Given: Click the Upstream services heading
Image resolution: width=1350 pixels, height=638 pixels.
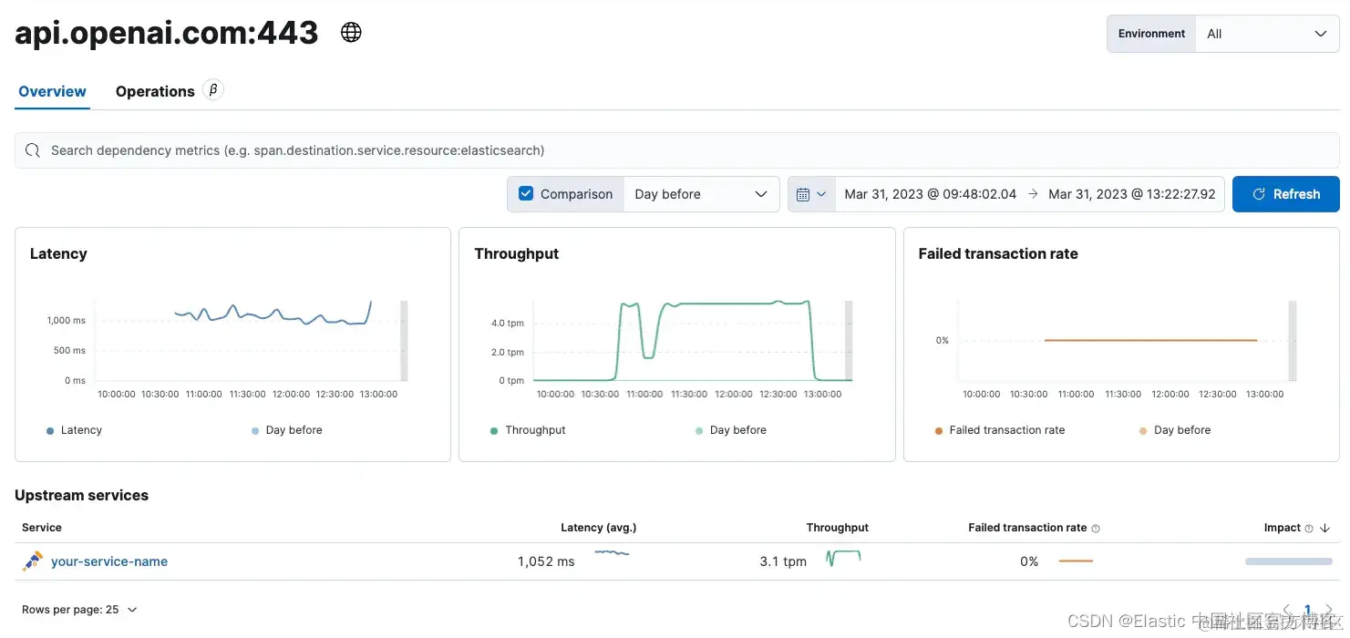Looking at the screenshot, I should [81, 496].
